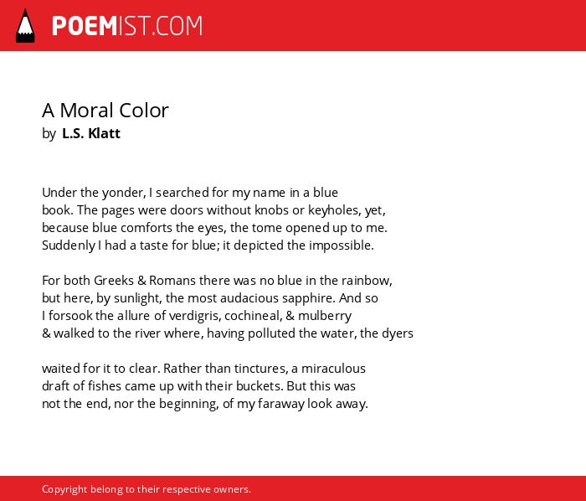
Task: Click the line with 'verdigris, cochineal, & mulberry'
Action: 197,316
